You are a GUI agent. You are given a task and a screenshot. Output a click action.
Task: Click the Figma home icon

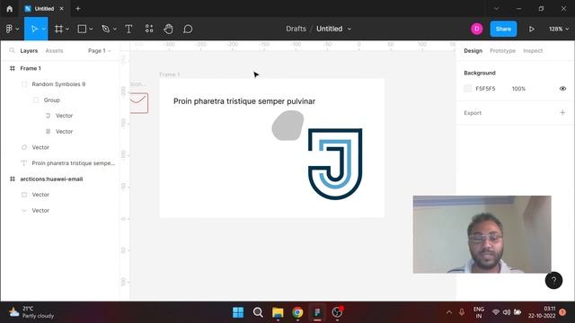[x=10, y=8]
